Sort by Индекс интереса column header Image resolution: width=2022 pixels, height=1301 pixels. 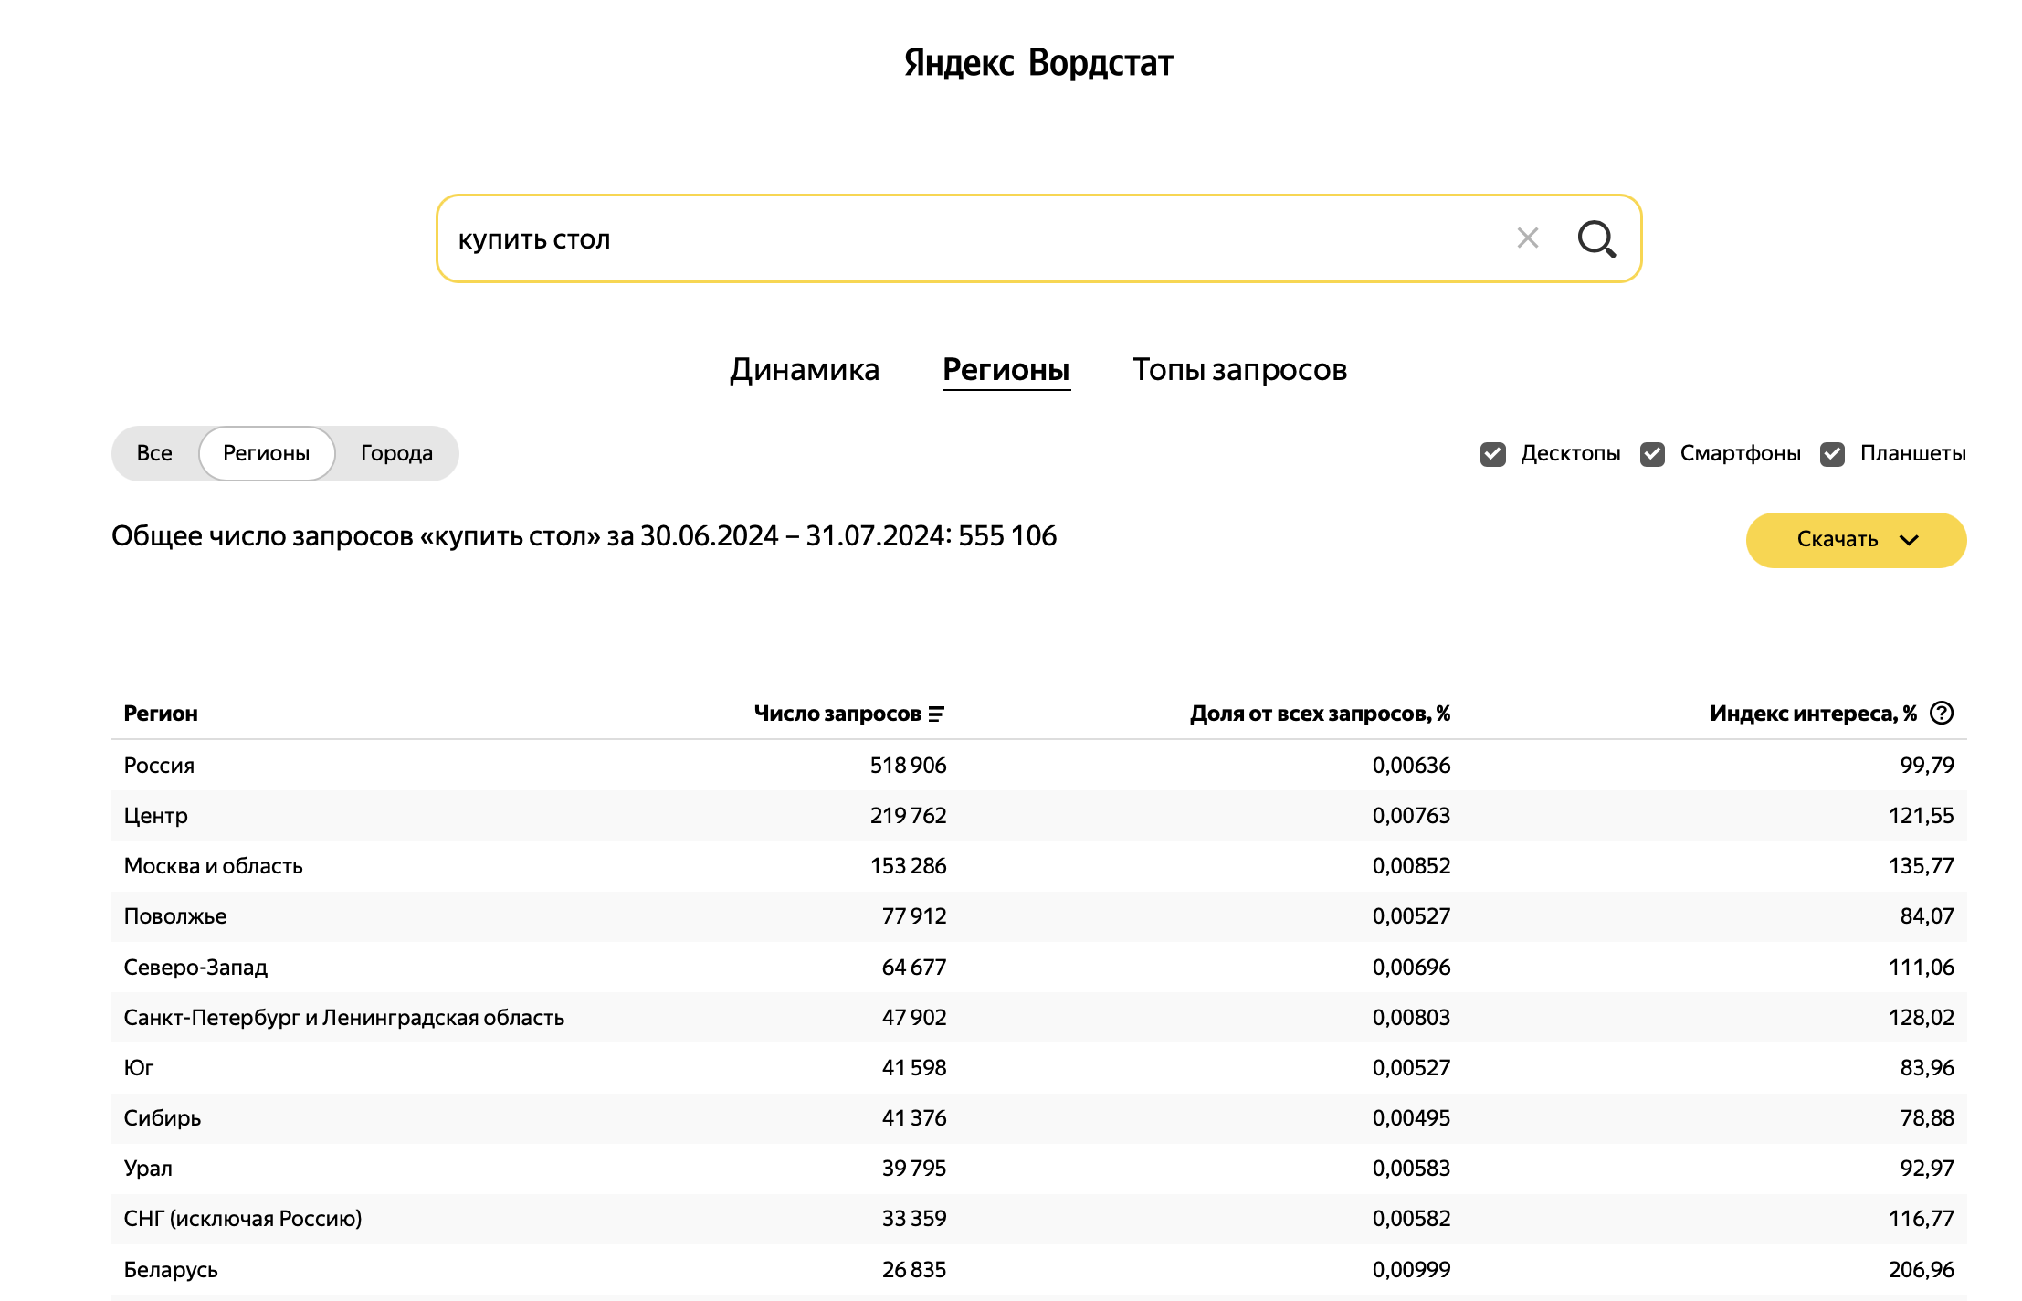pos(1812,714)
